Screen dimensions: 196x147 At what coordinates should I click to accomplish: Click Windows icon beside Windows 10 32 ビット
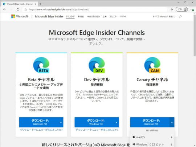click(x=134, y=144)
